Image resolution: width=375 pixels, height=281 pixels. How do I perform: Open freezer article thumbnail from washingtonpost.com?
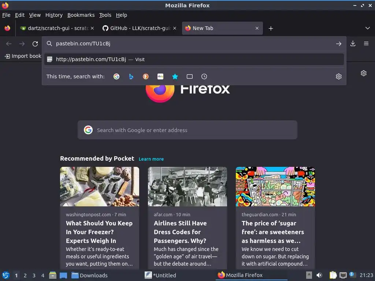[100, 187]
